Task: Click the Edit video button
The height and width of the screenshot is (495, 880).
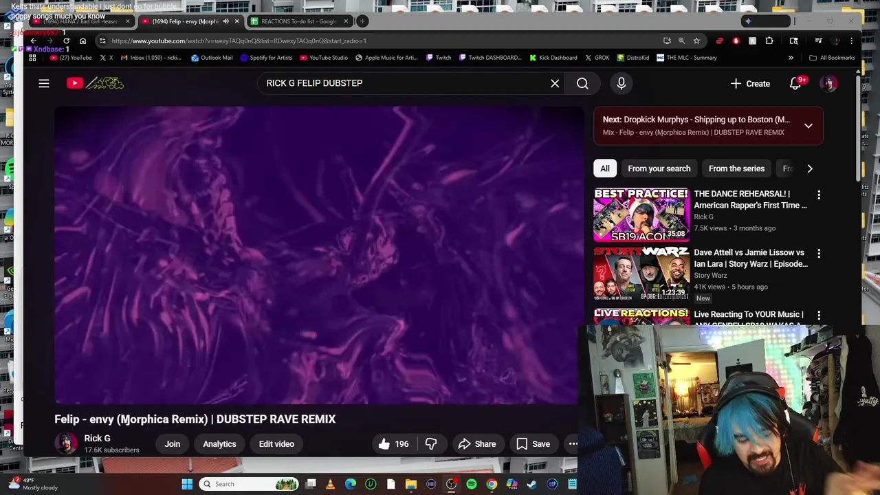Action: [276, 444]
